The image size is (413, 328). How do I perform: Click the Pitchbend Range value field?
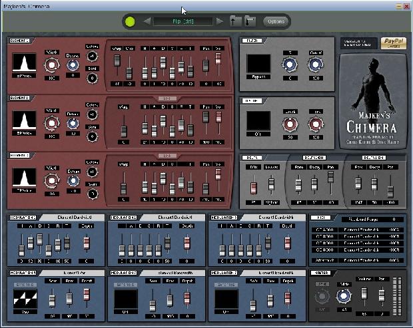[394, 219]
